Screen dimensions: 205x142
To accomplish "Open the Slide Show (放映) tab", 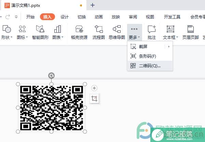I will pos(116,17).
